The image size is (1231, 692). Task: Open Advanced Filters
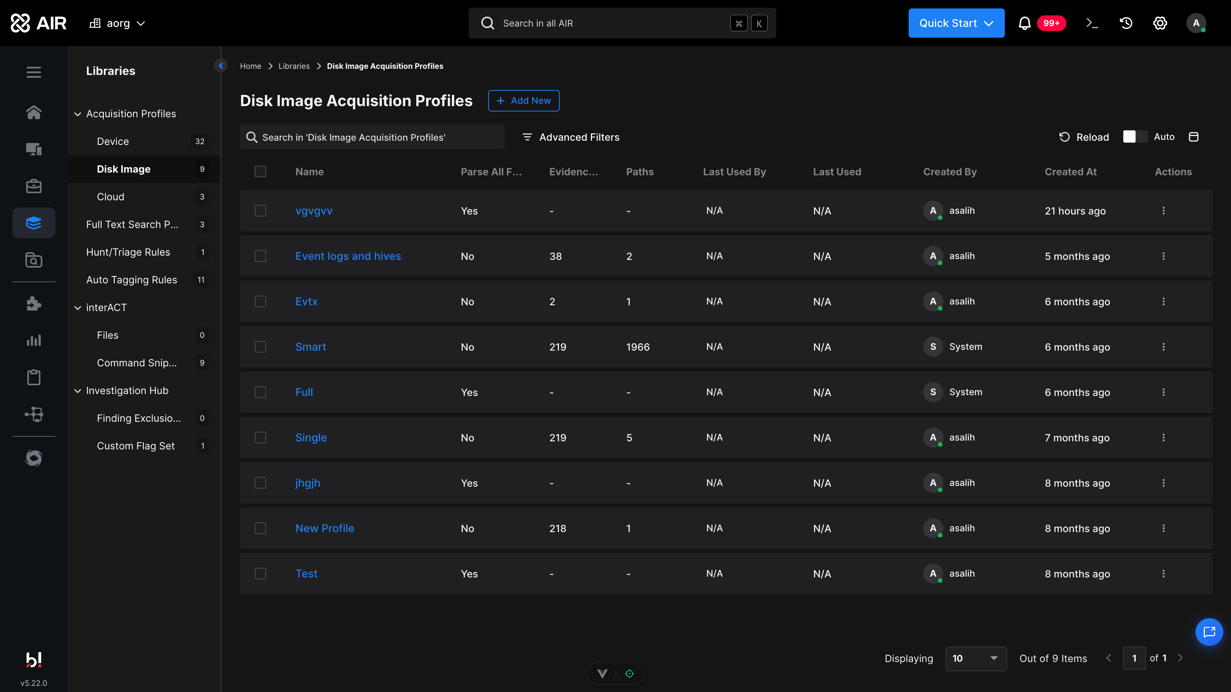pos(570,137)
